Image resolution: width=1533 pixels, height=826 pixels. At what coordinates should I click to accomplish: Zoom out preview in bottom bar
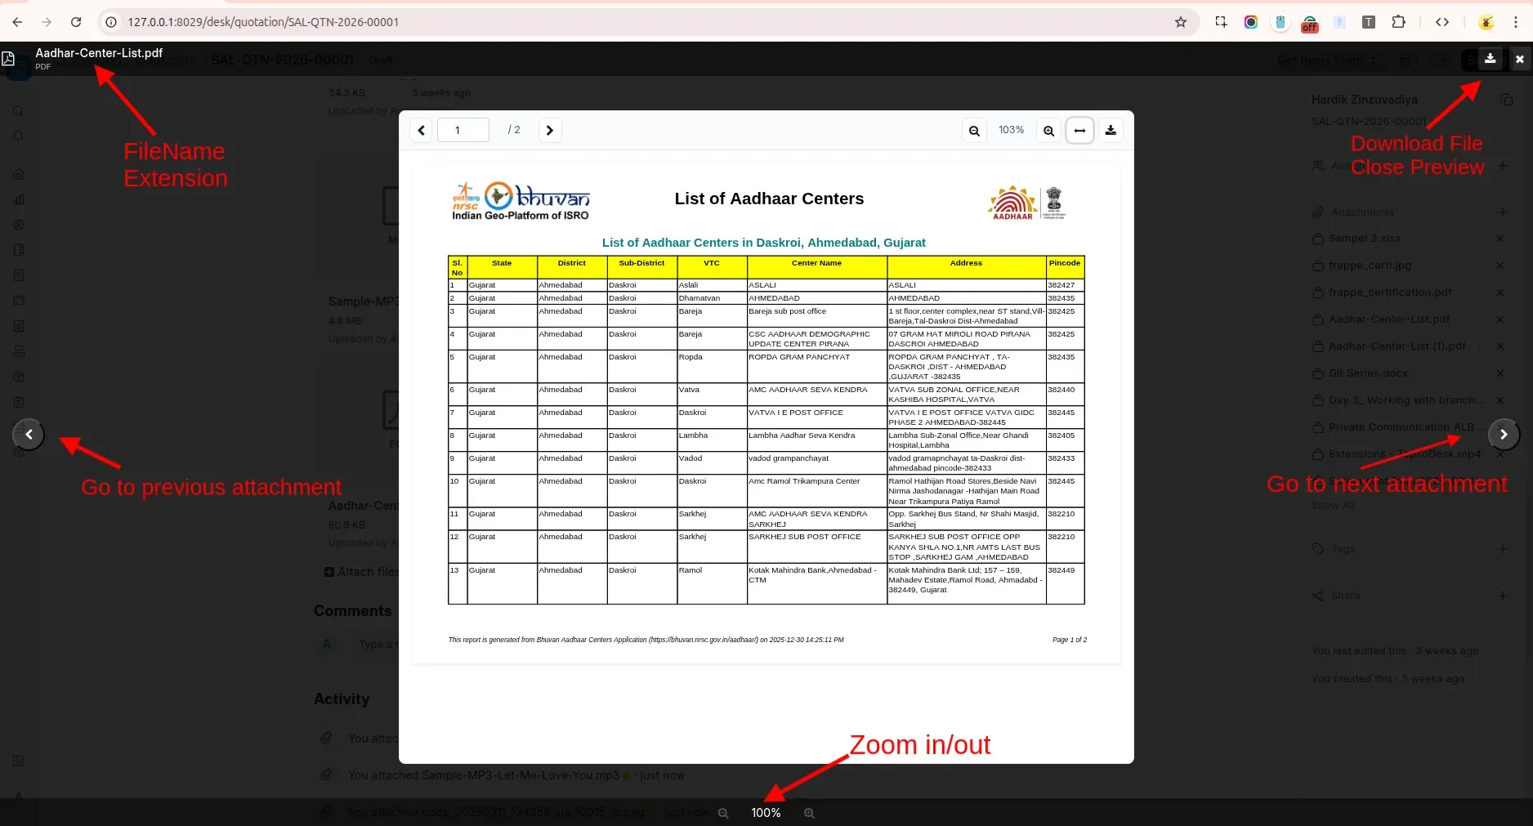(723, 813)
